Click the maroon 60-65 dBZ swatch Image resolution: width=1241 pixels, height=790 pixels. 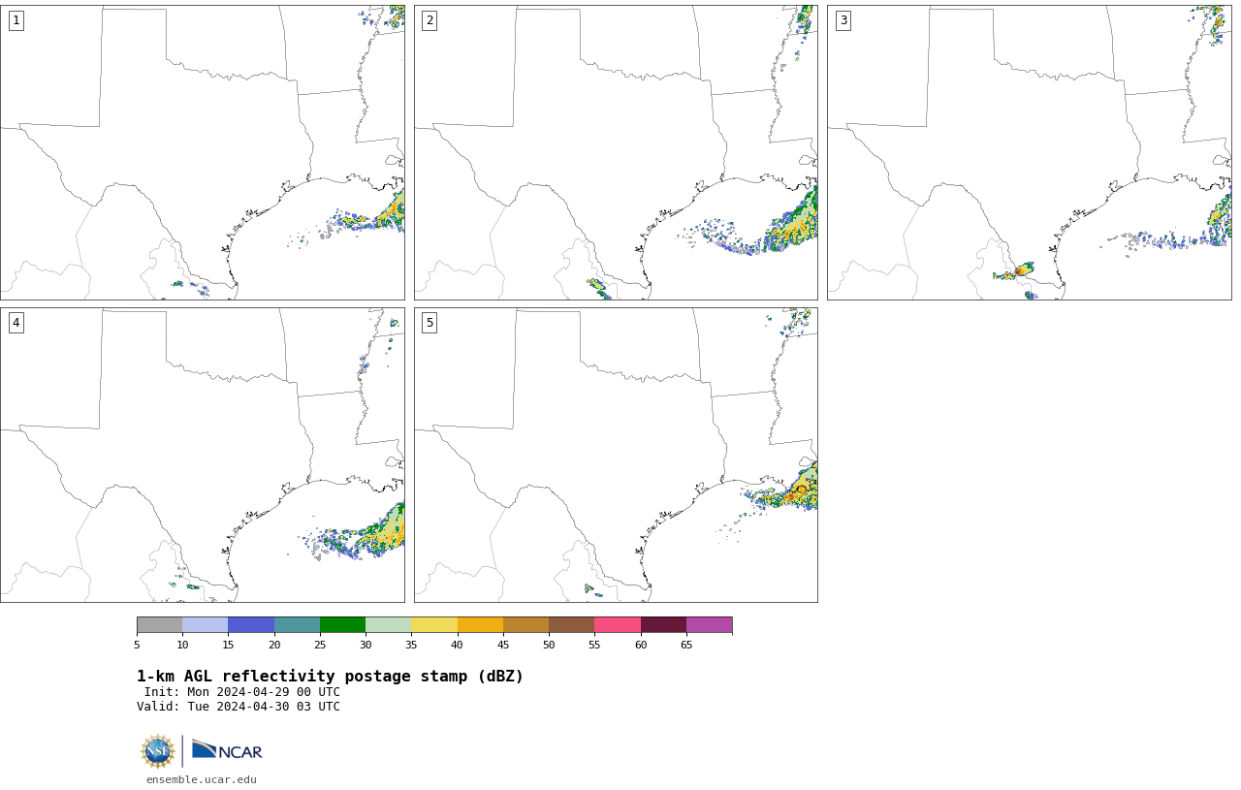click(x=663, y=625)
